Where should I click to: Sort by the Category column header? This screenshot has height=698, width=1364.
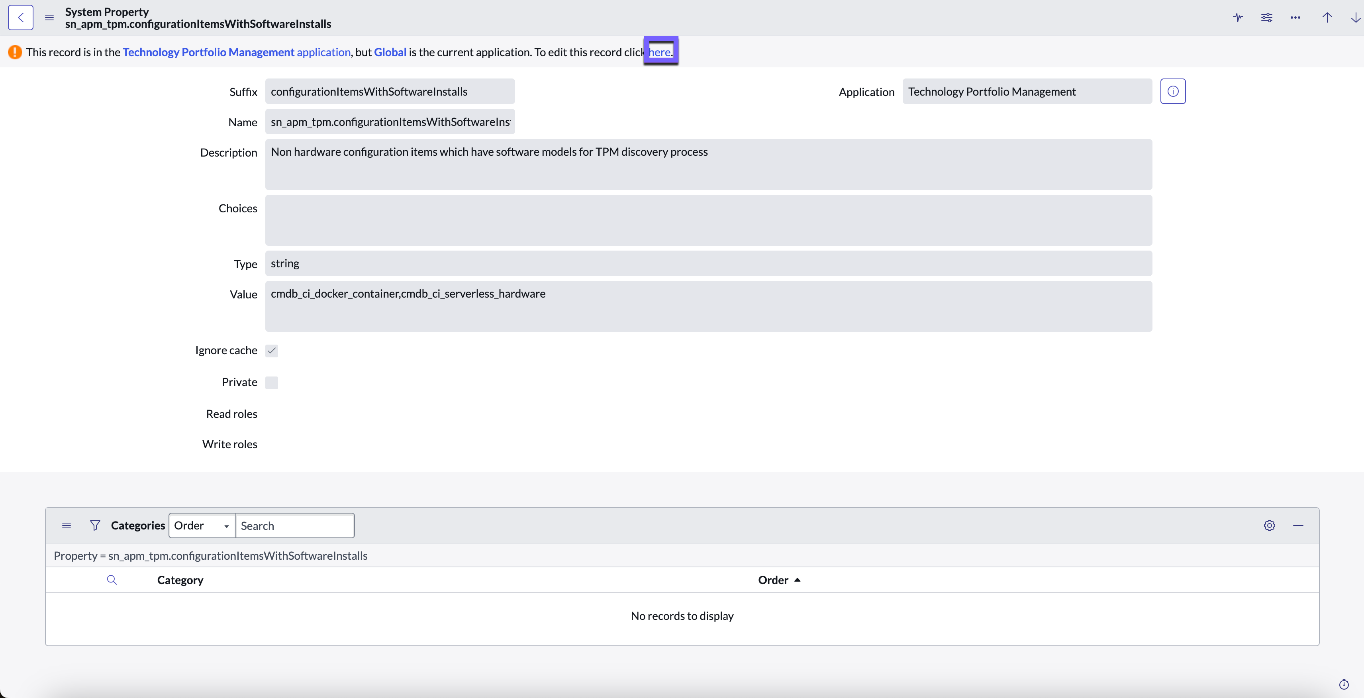pyautogui.click(x=180, y=580)
